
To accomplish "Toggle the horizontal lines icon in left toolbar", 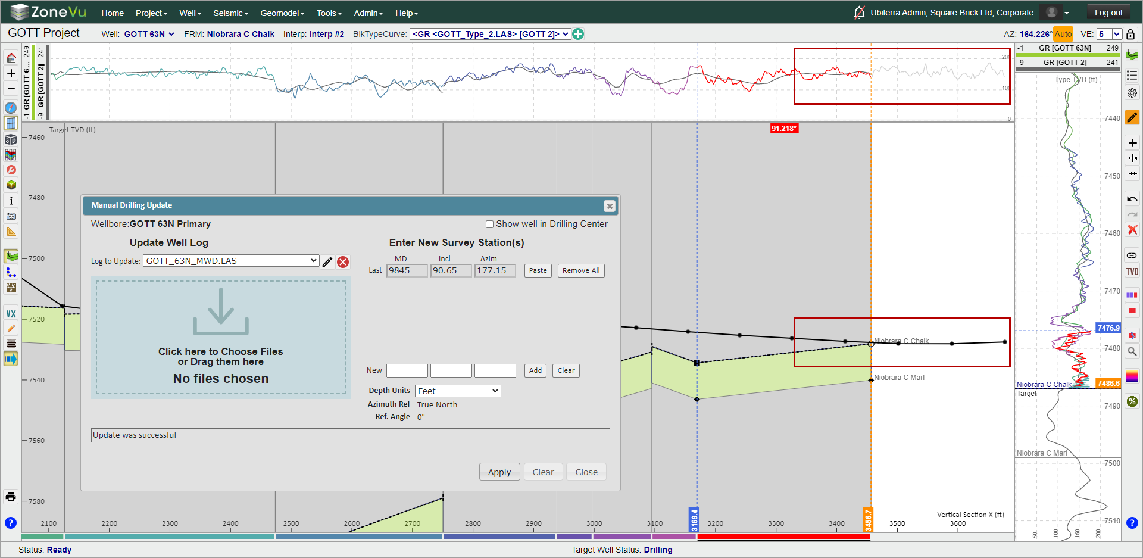I will 11,344.
